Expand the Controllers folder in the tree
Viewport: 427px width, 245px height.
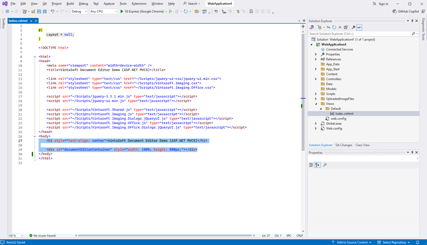click(316, 79)
